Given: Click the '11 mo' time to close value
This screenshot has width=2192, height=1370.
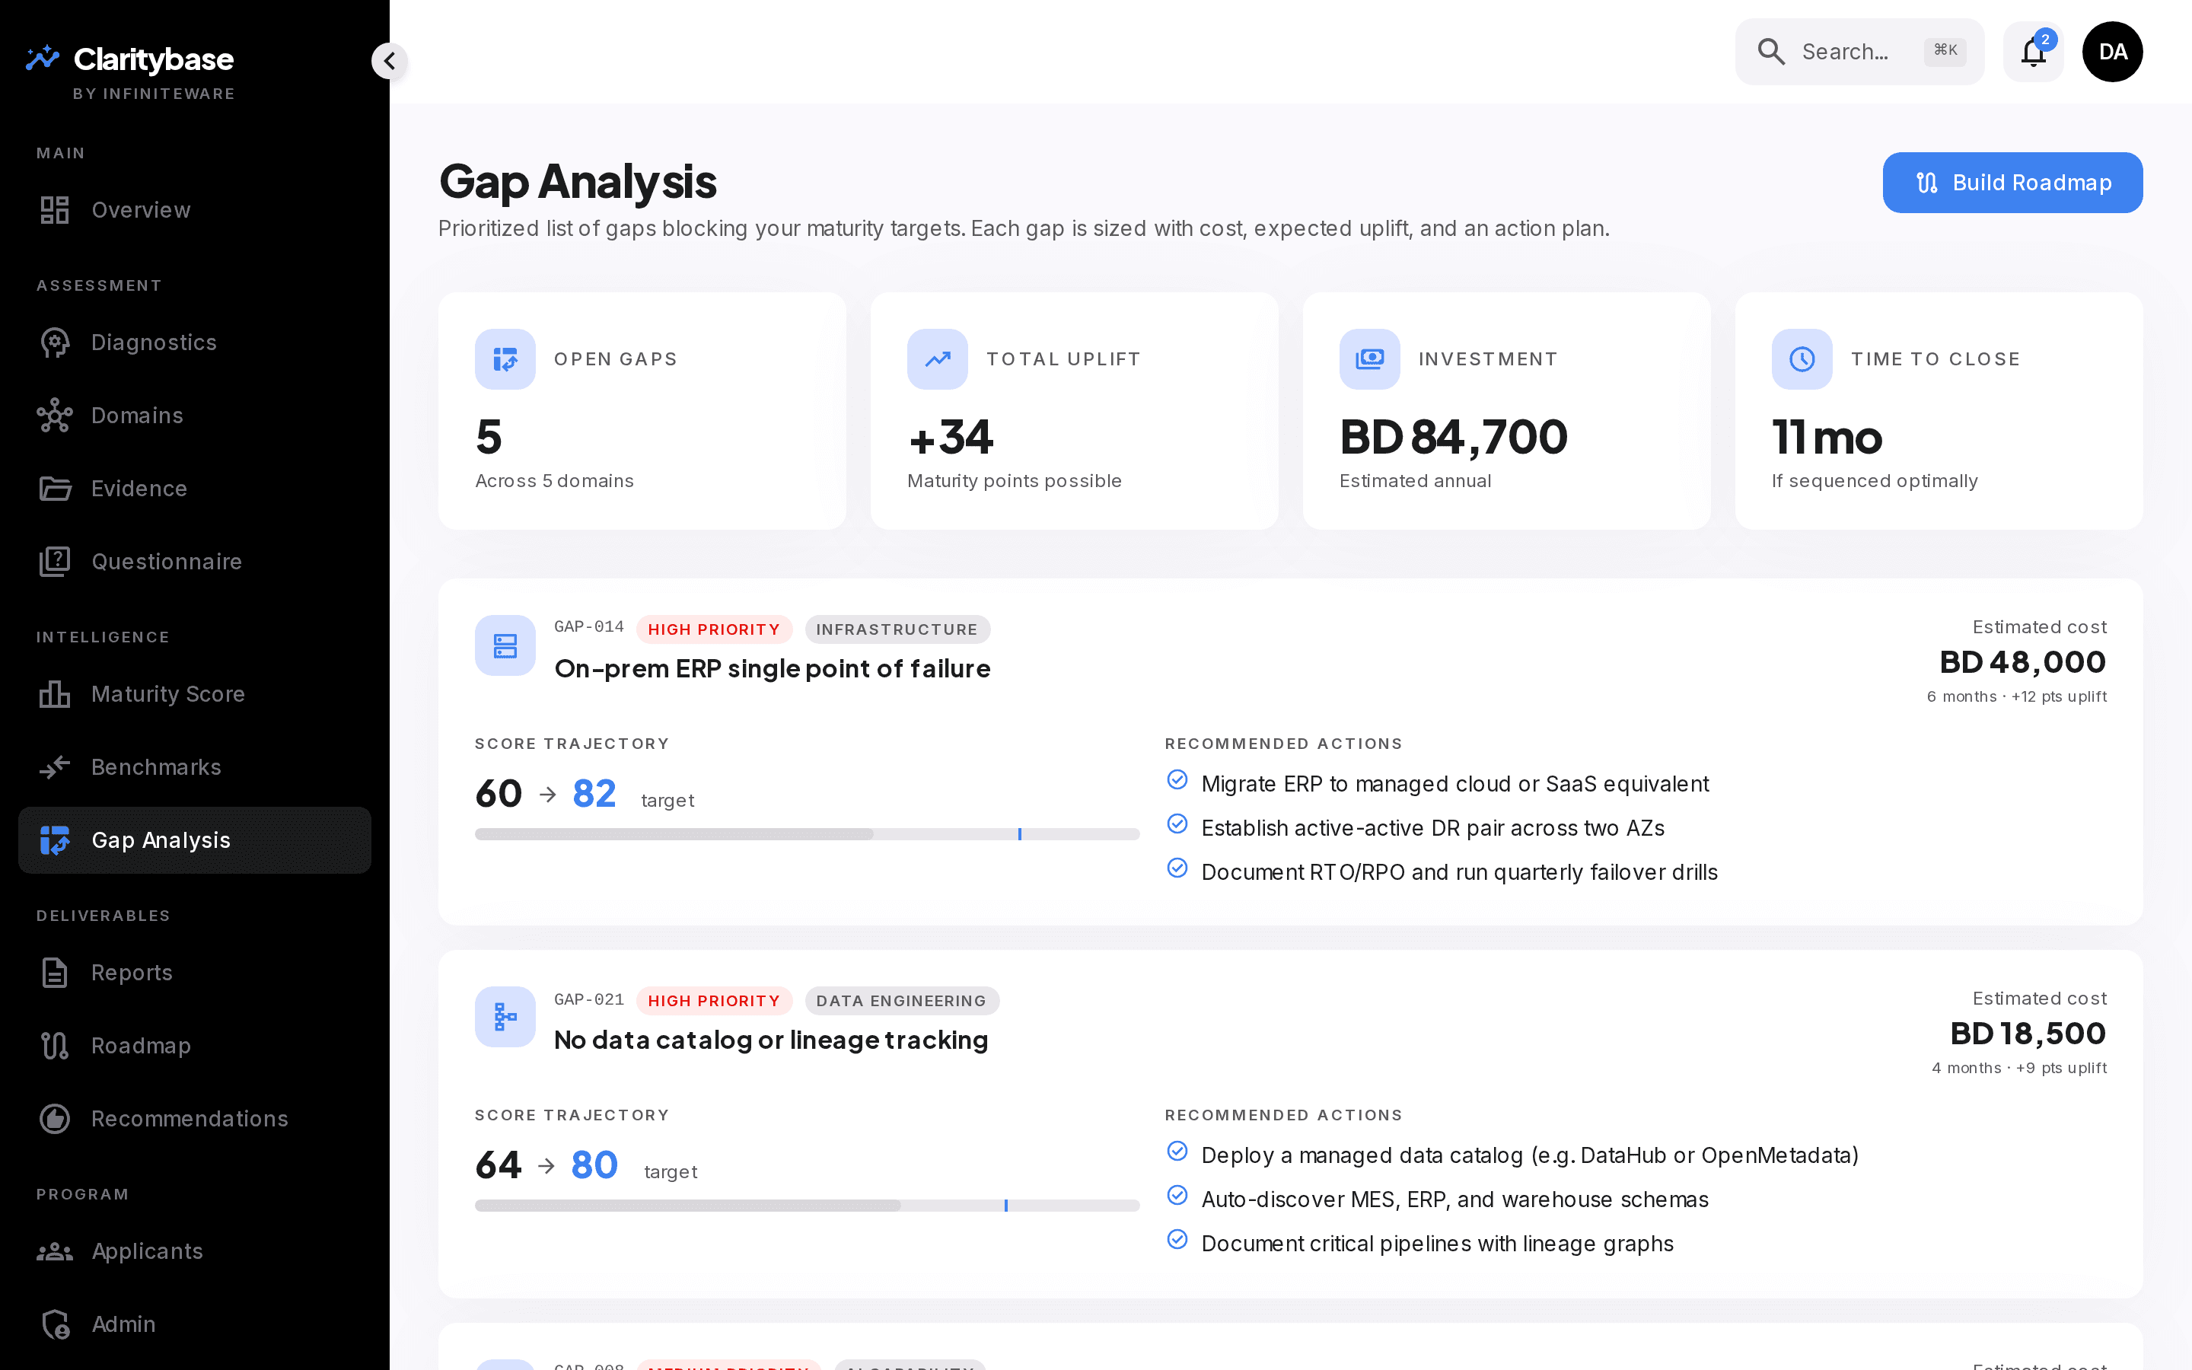Looking at the screenshot, I should [1826, 438].
